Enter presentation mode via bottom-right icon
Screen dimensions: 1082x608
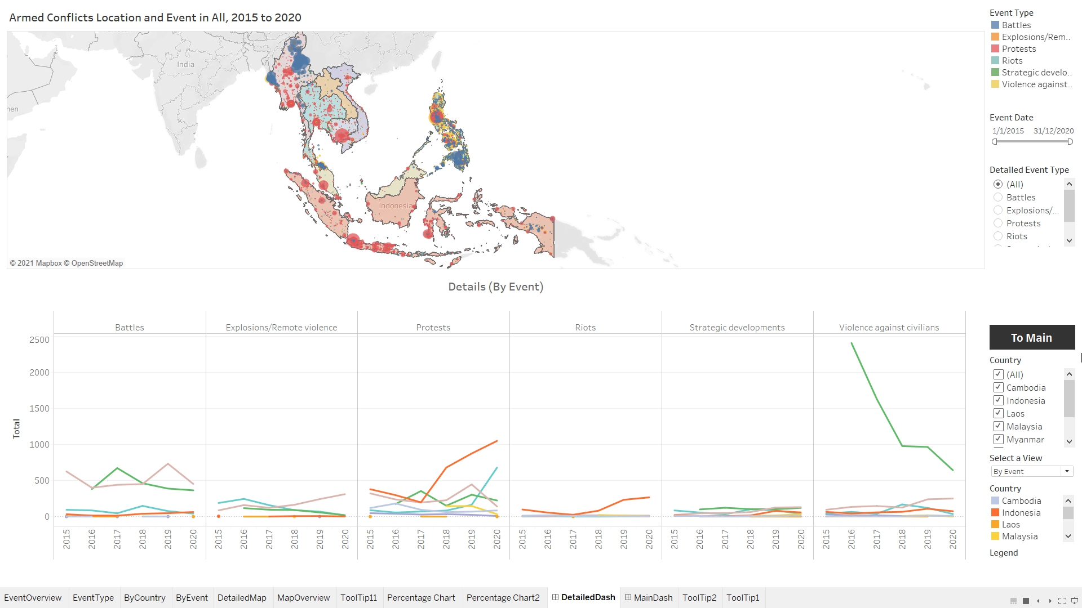(1074, 601)
